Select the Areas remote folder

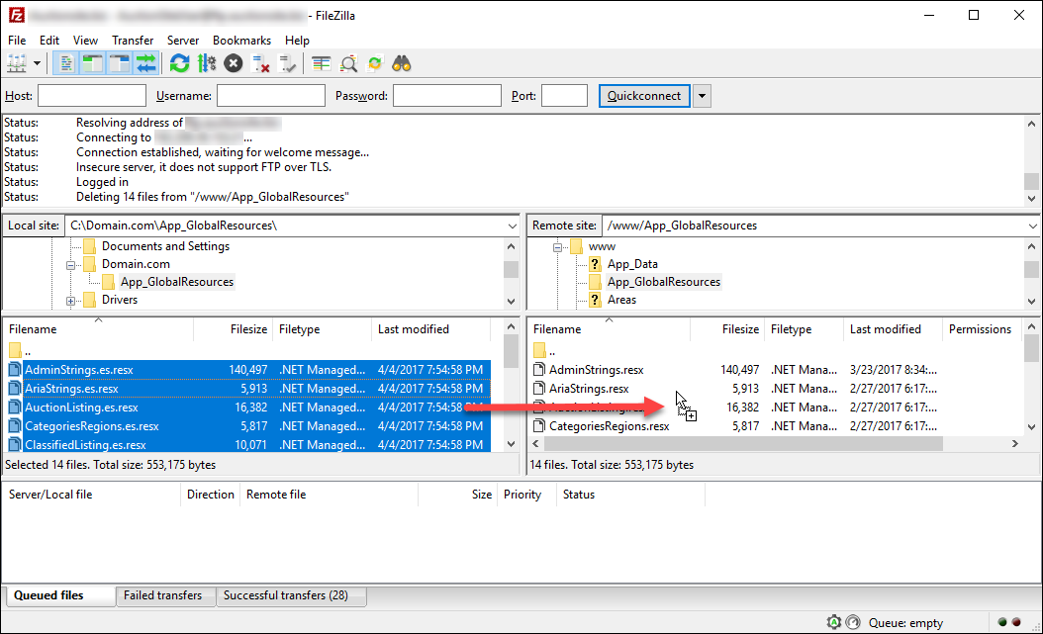coord(622,300)
